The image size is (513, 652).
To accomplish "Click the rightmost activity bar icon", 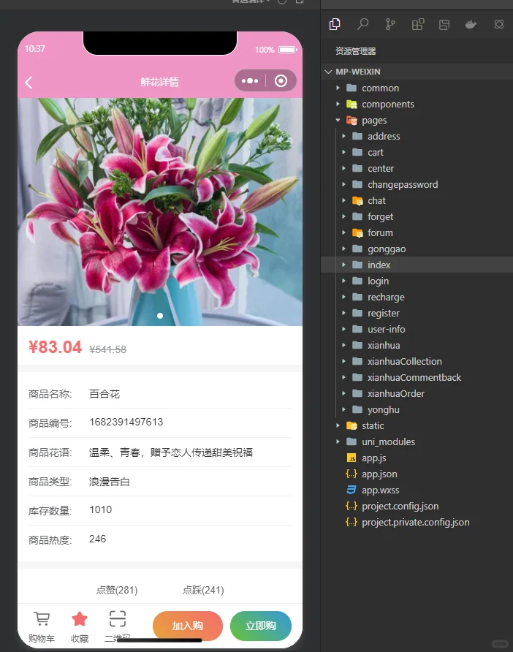I will click(499, 25).
